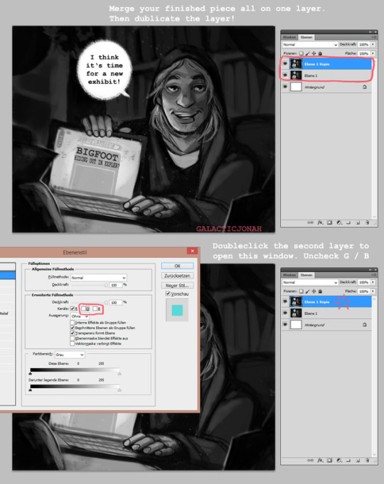Hide Hintergrund layer in upper panel
384x484 pixels.
pyautogui.click(x=285, y=87)
